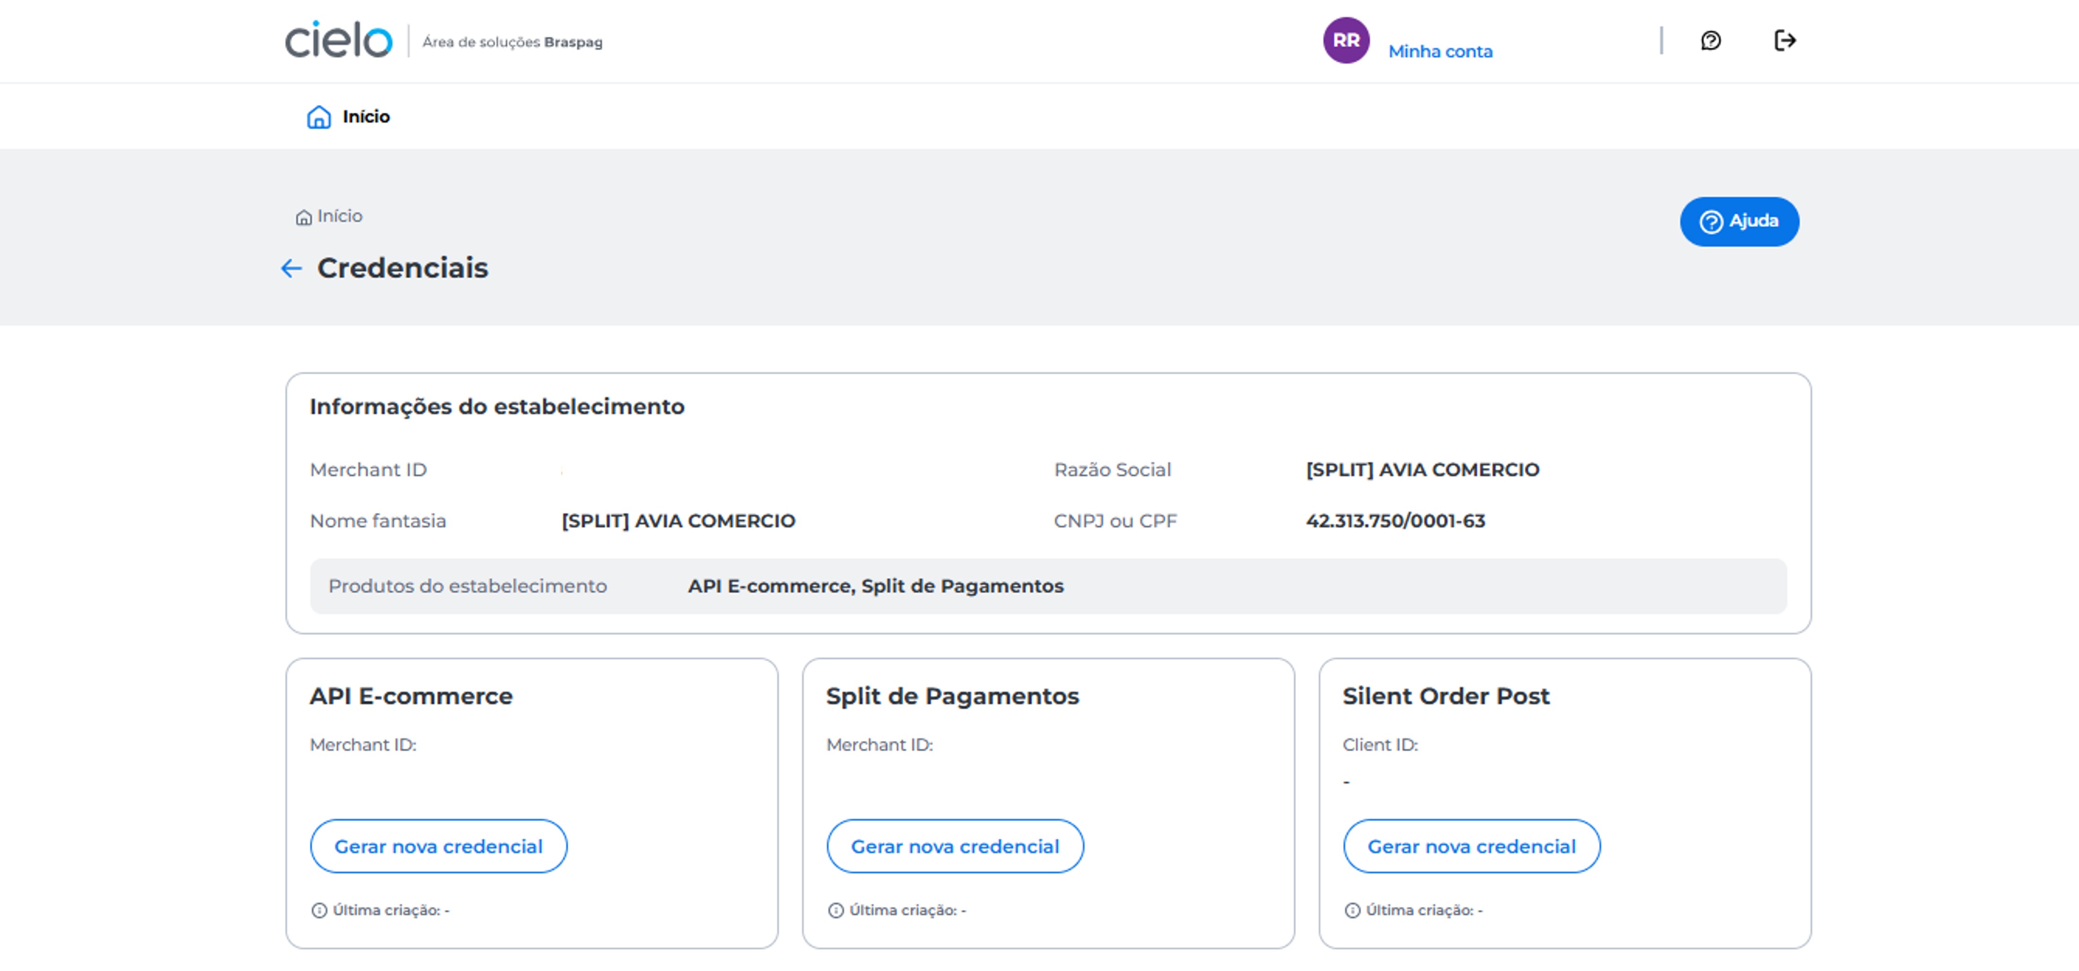This screenshot has width=2079, height=971.
Task: Select the Início menu item
Action: pyautogui.click(x=366, y=117)
